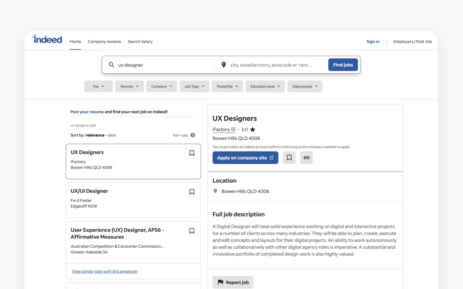Save job using detail panel bookmark button

(x=289, y=158)
